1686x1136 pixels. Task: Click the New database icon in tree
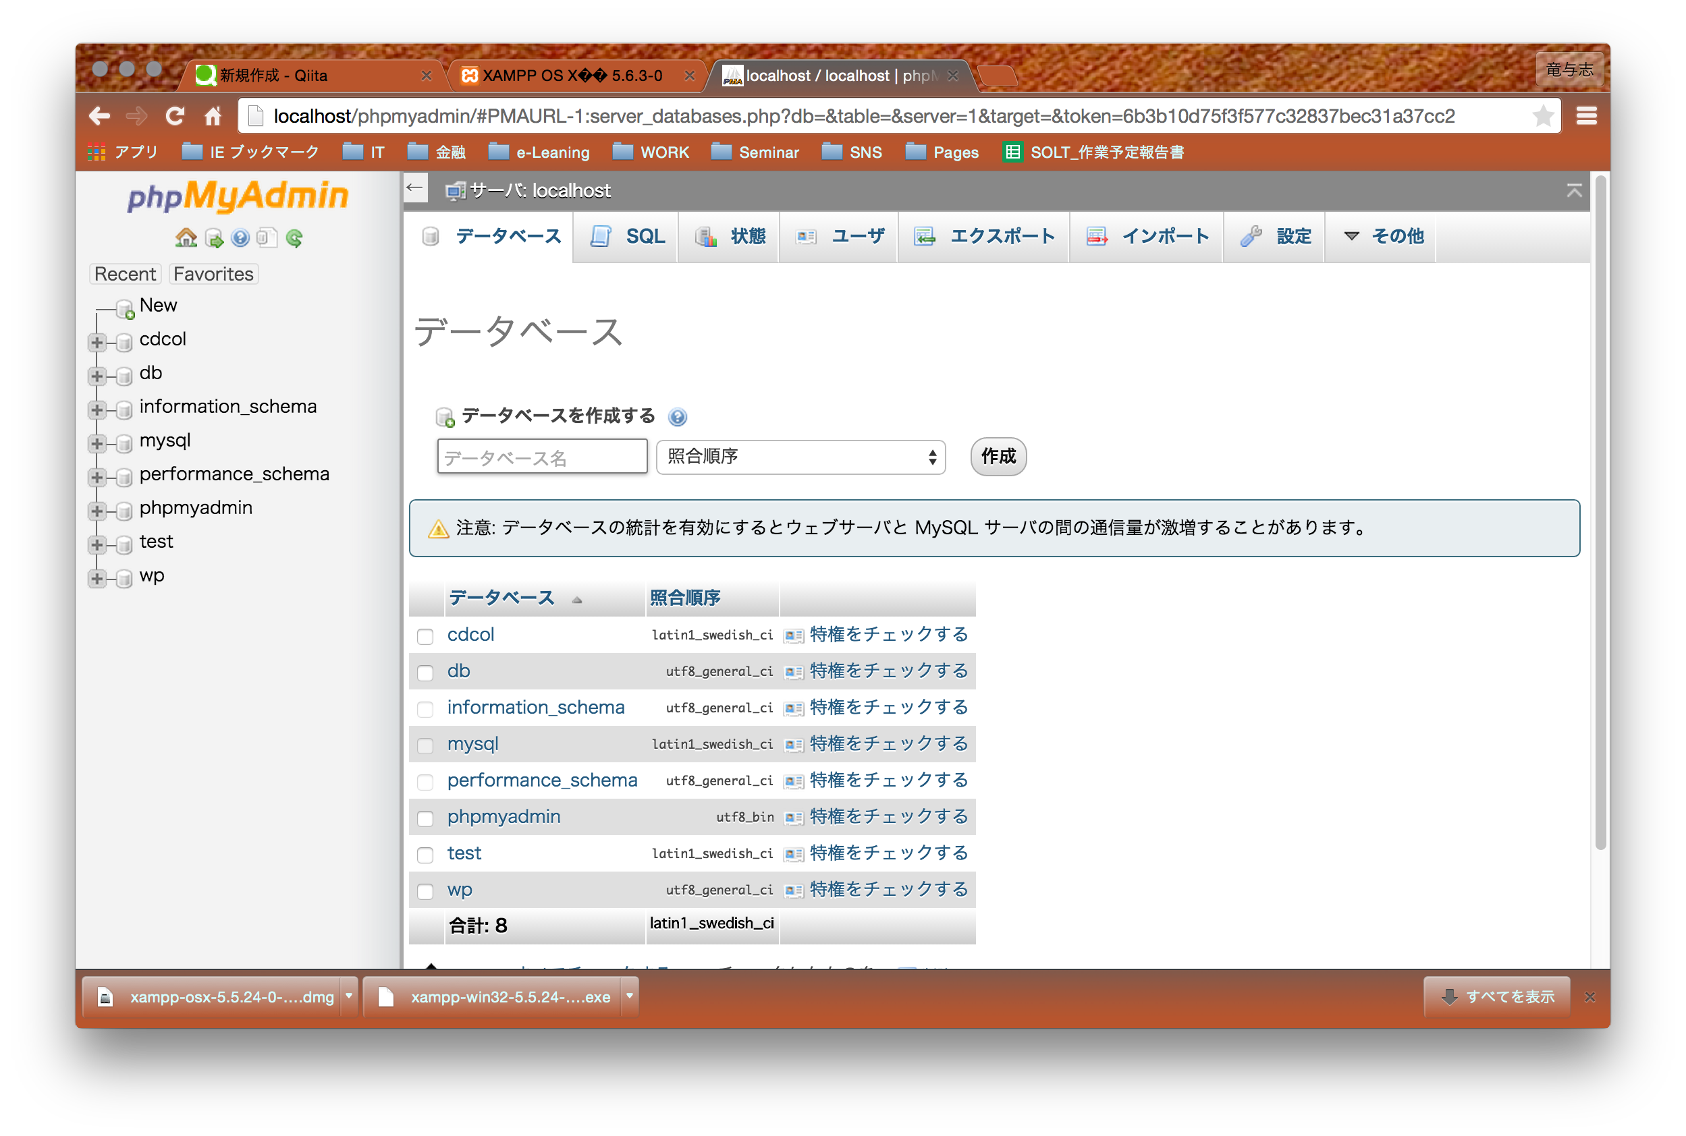[125, 309]
